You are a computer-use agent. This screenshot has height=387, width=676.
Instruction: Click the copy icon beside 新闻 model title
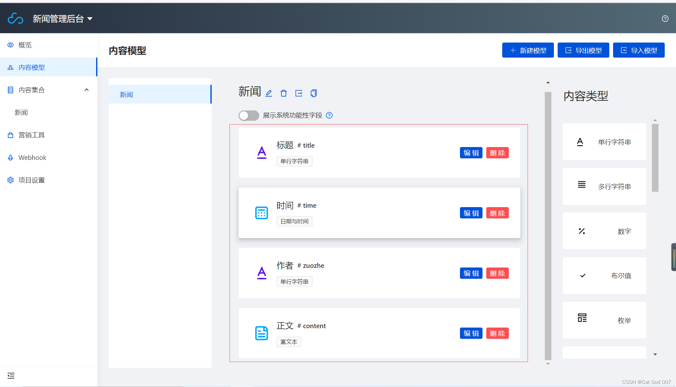click(x=314, y=93)
